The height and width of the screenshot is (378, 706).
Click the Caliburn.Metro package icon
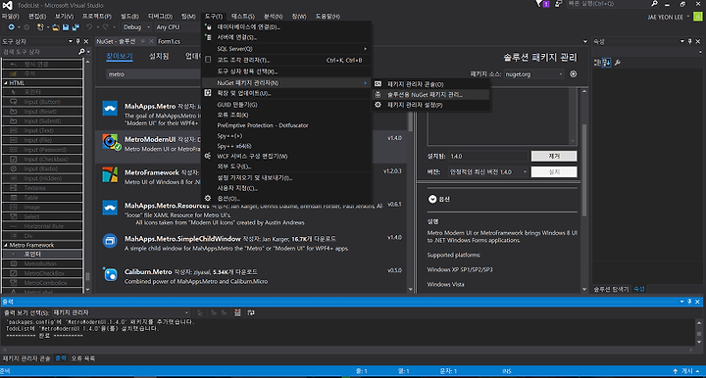click(110, 274)
